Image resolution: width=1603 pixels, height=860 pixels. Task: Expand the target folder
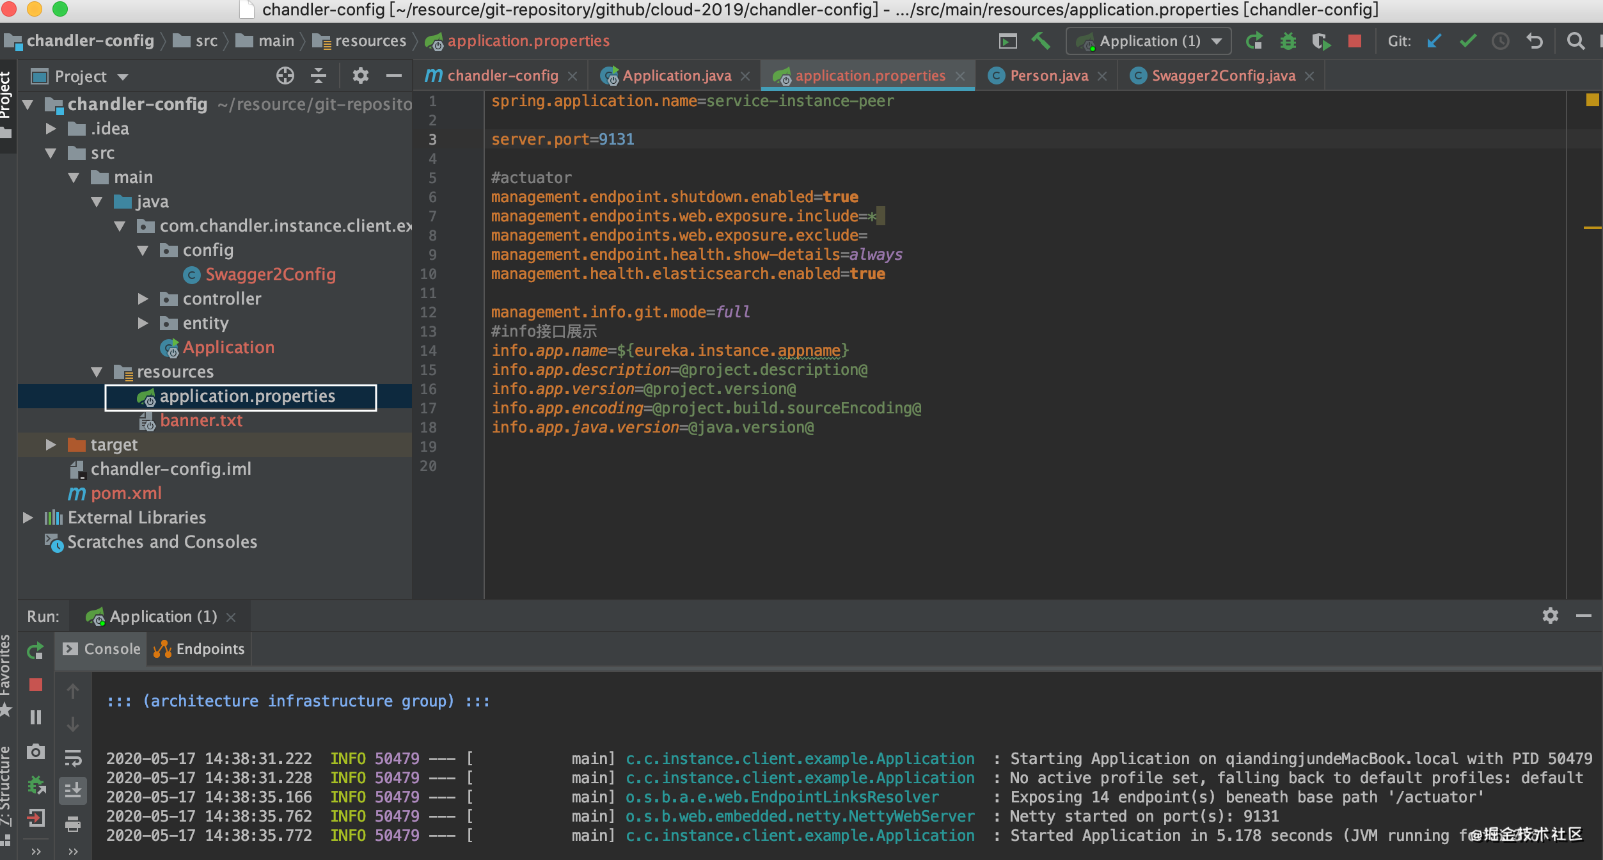[51, 445]
